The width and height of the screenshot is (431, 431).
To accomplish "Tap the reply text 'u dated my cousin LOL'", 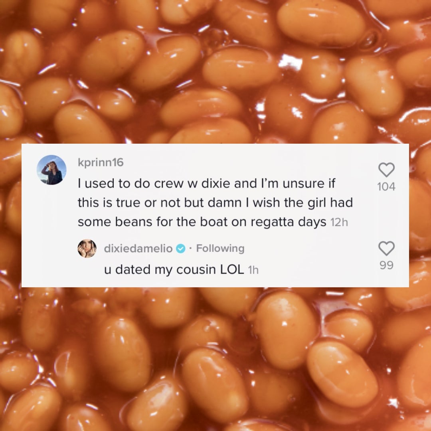I will [174, 269].
